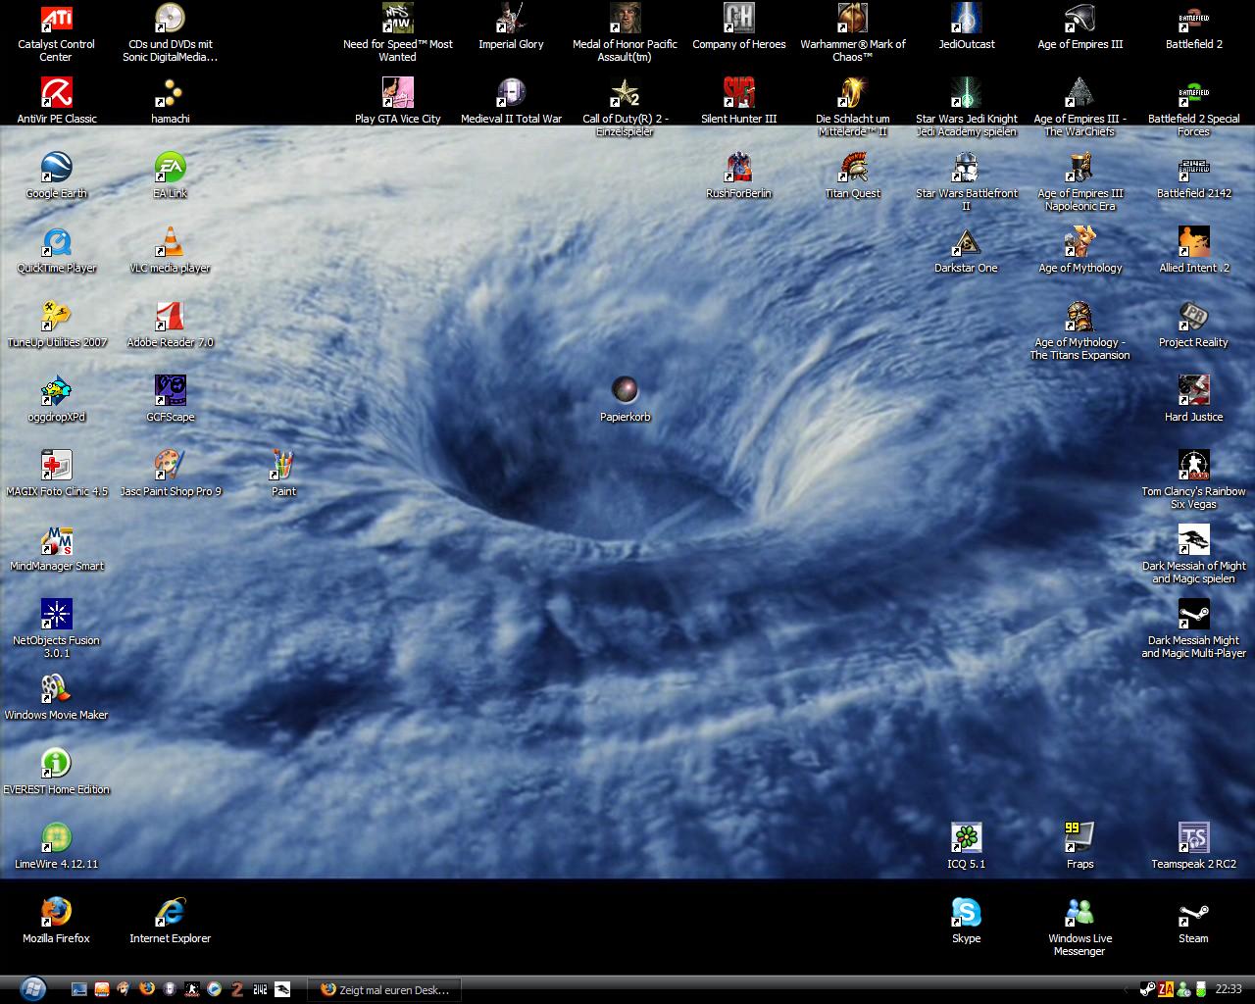This screenshot has height=1004, width=1255.
Task: Open the Catalyst Control Center desktop icon
Action: click(56, 19)
